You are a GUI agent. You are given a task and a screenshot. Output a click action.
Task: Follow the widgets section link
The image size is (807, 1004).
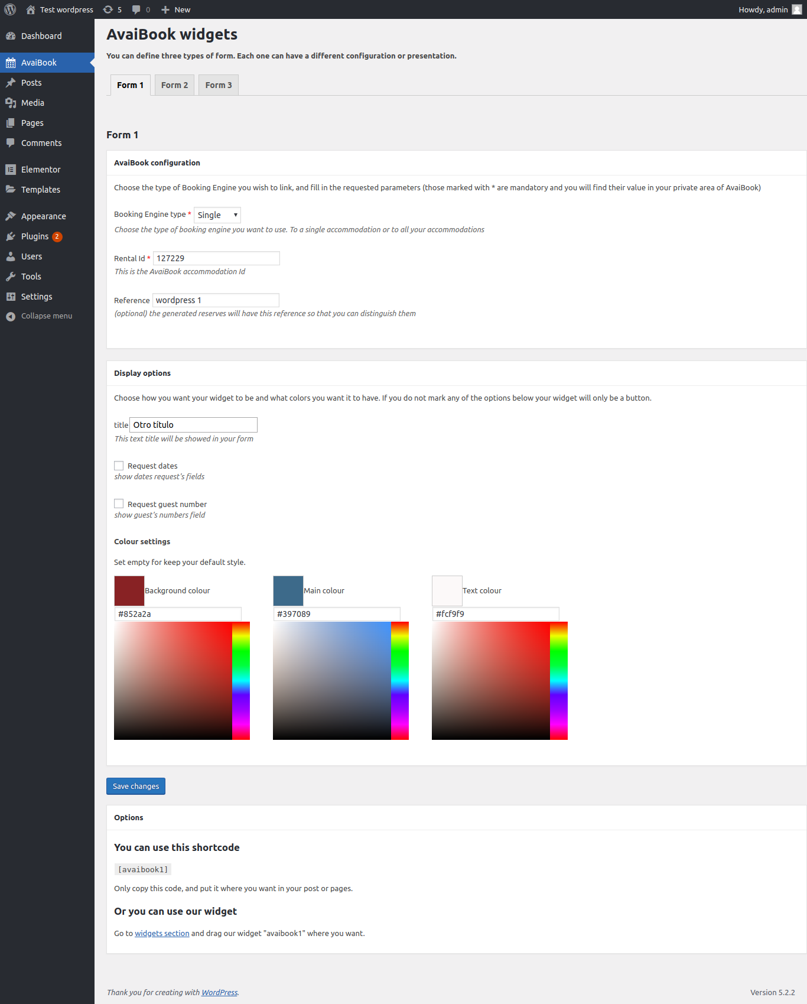(162, 933)
